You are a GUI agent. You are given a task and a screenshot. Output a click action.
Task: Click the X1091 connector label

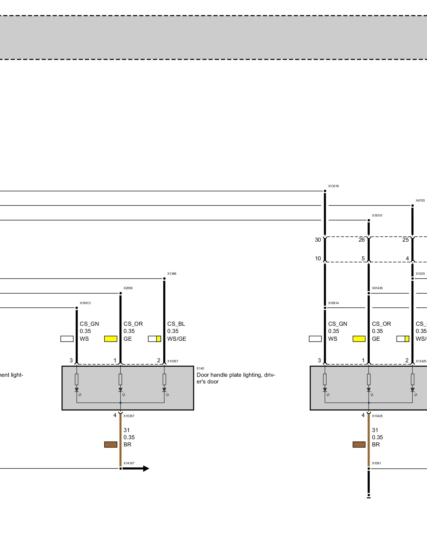click(x=376, y=463)
